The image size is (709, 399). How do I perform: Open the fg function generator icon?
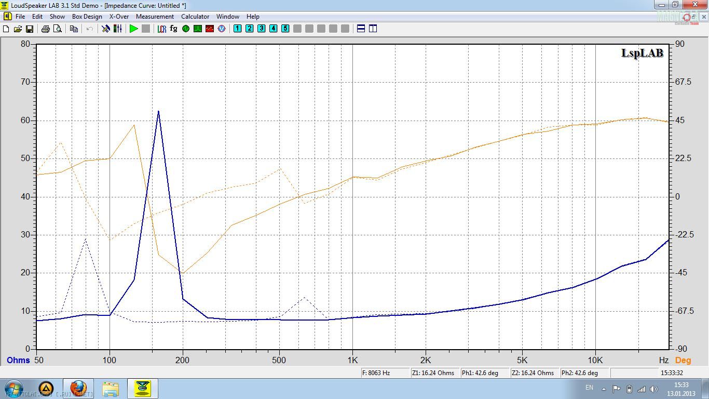point(173,29)
